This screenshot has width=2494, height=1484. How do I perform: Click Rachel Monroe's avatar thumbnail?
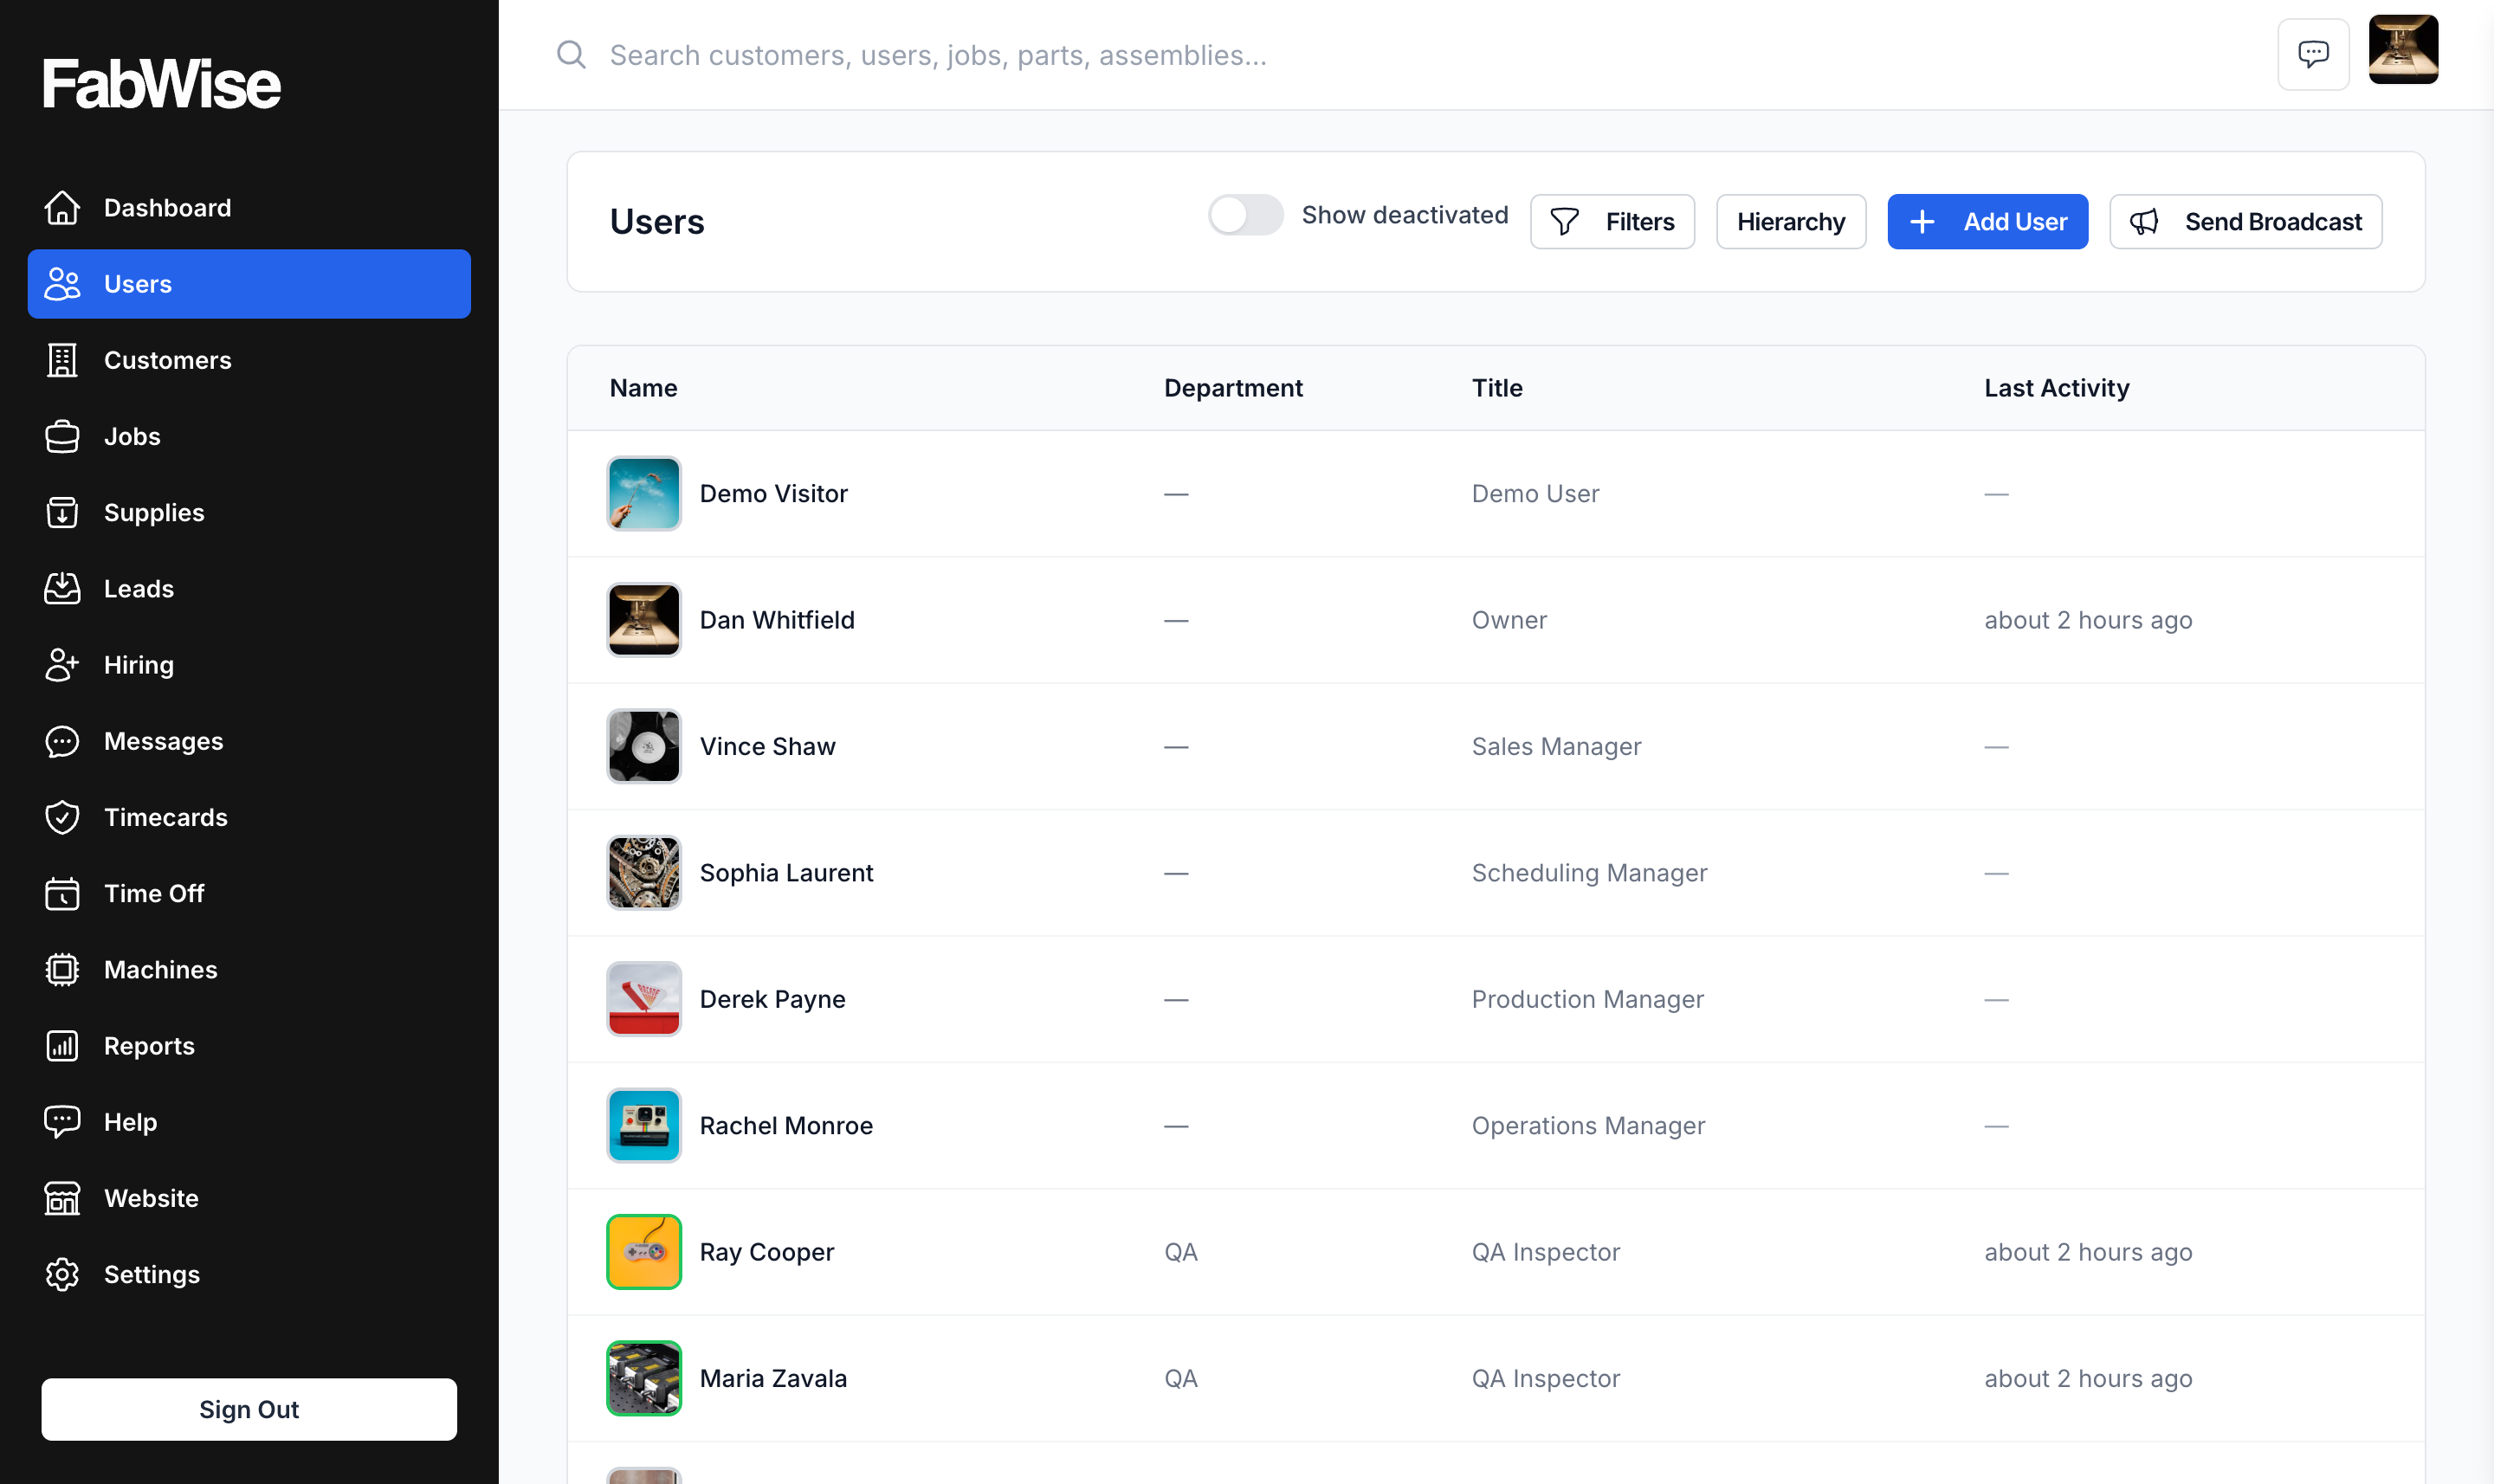pos(644,1126)
